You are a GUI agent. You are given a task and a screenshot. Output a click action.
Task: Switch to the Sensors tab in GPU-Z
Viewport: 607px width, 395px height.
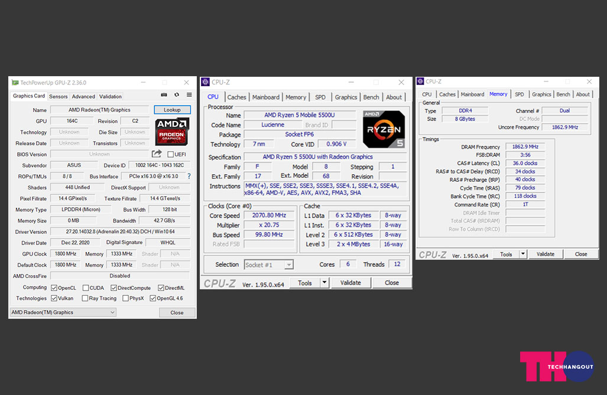click(x=59, y=96)
